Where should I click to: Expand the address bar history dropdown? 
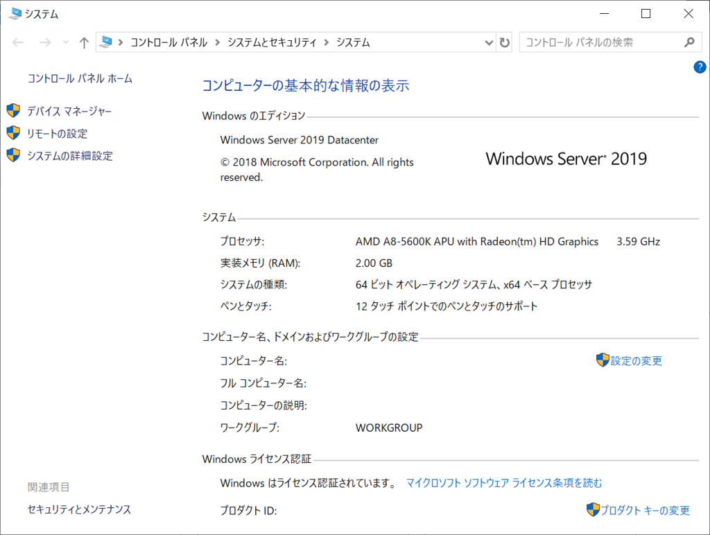tap(489, 42)
